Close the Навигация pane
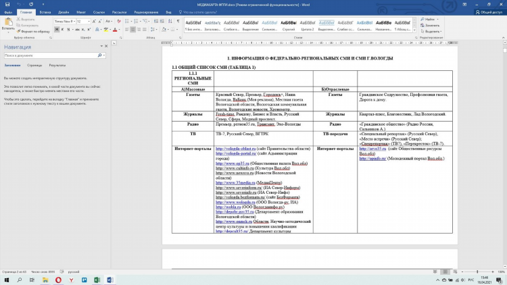The image size is (507, 285). 106,46
